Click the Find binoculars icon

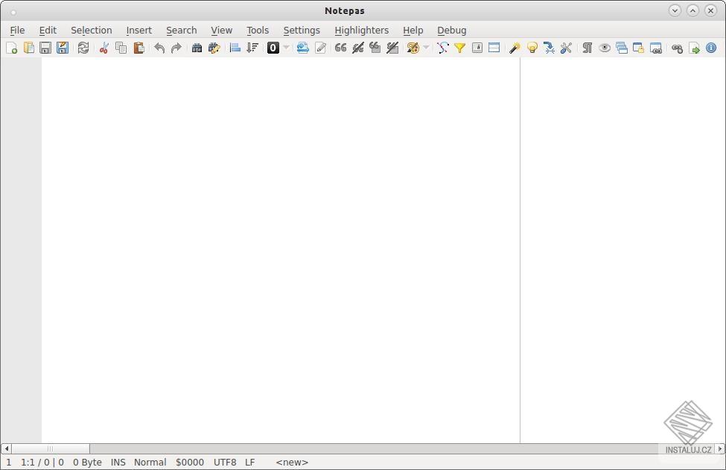click(x=197, y=48)
